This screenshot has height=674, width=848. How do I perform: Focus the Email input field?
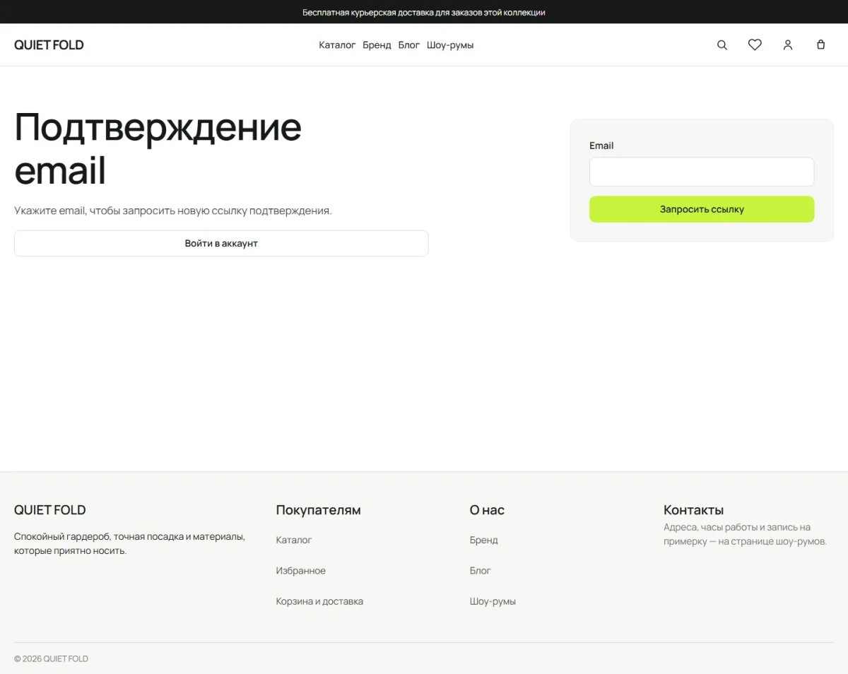(702, 172)
